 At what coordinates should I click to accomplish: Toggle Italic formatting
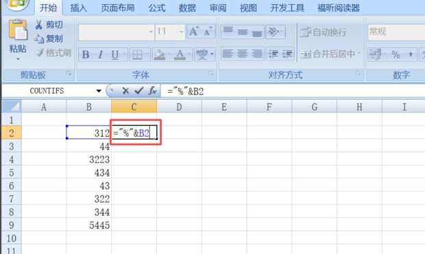[100, 54]
